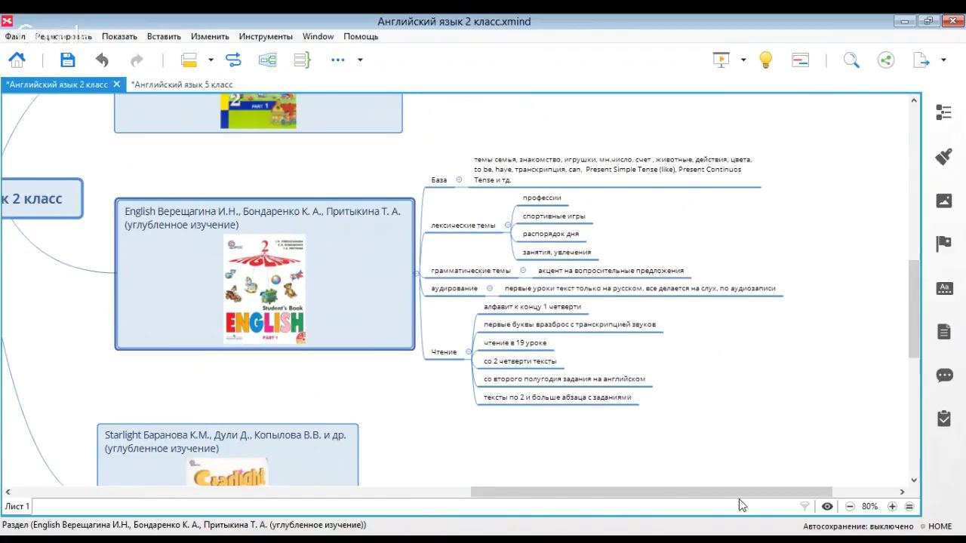This screenshot has width=966, height=543.
Task: Start the presentation mode
Action: pyautogui.click(x=721, y=60)
